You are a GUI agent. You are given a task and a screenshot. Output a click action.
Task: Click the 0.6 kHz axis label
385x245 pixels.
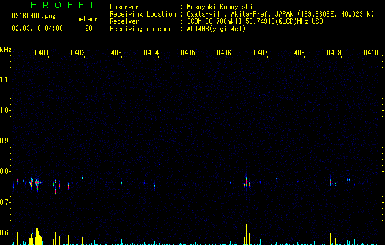point(5,233)
